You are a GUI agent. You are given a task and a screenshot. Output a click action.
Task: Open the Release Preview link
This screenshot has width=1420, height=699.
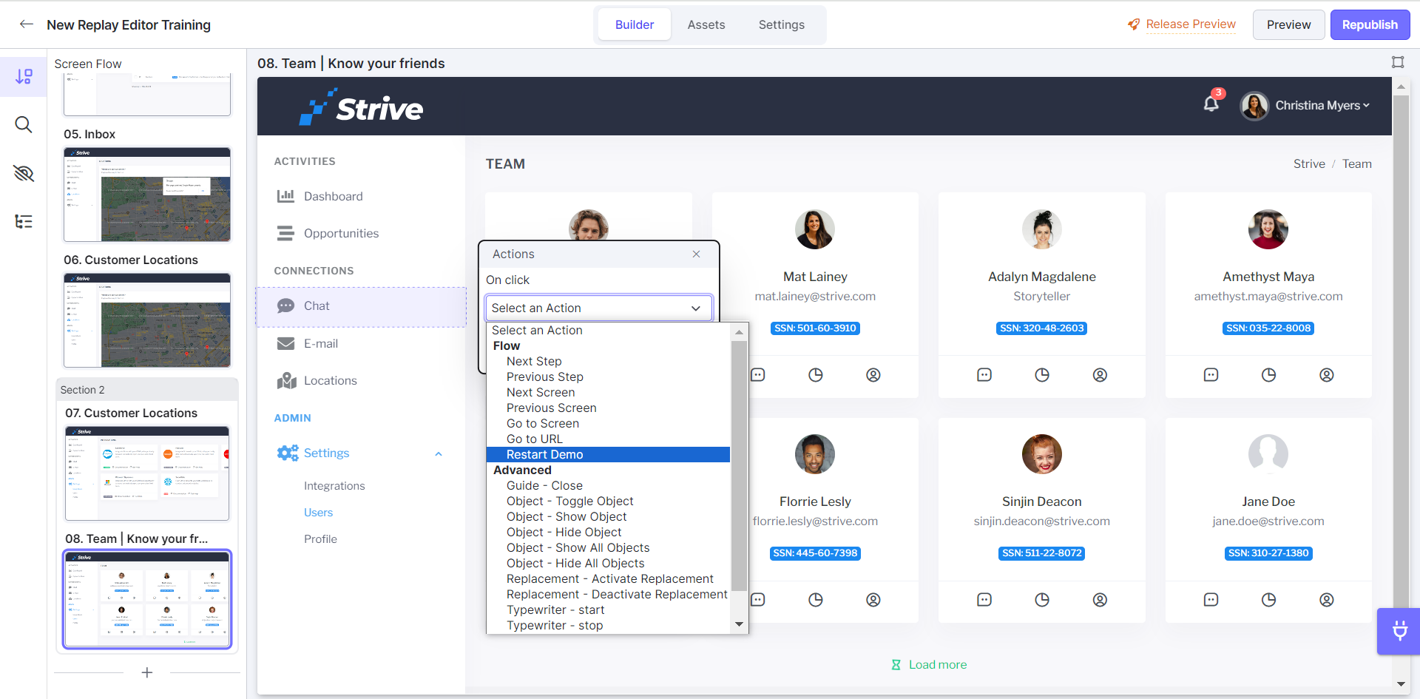(x=1182, y=24)
